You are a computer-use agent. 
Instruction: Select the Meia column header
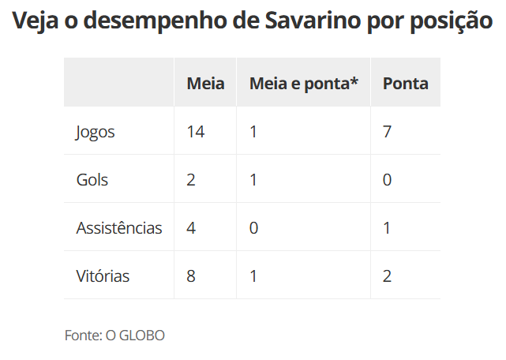pyautogui.click(x=205, y=83)
